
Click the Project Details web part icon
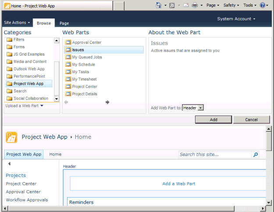[68, 94]
